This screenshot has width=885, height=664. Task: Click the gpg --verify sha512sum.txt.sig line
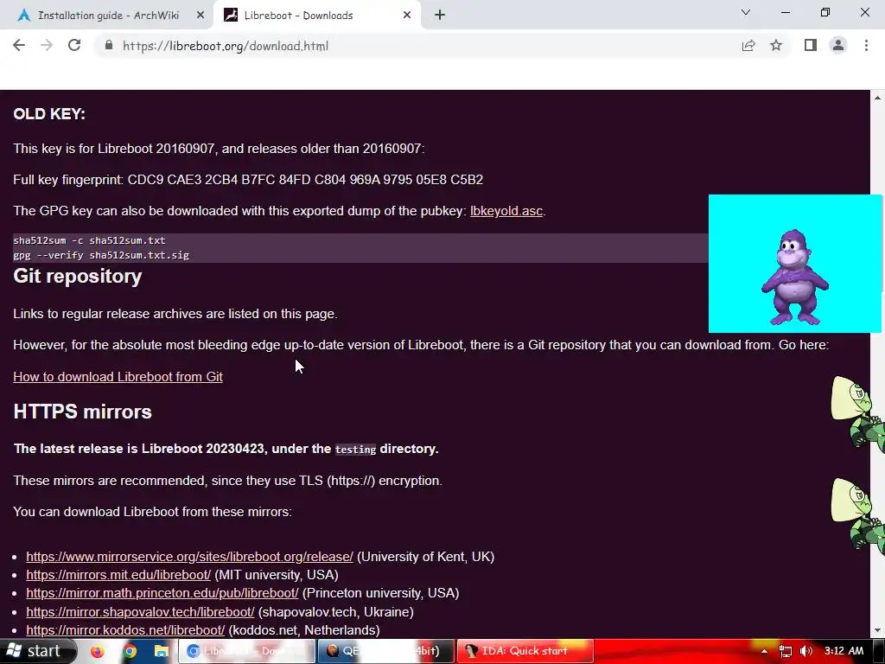(x=101, y=255)
